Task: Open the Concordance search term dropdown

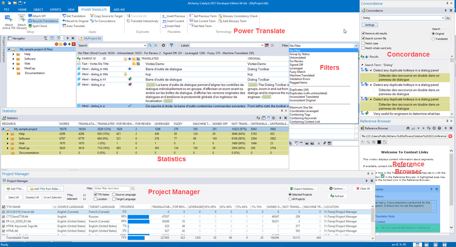Action: pyautogui.click(x=442, y=18)
